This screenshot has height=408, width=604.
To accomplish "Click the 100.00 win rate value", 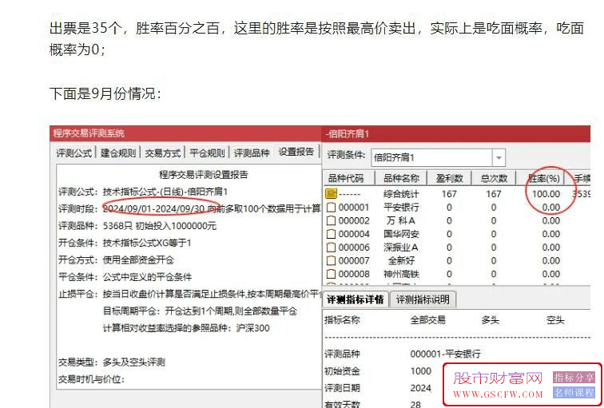I will tap(546, 194).
